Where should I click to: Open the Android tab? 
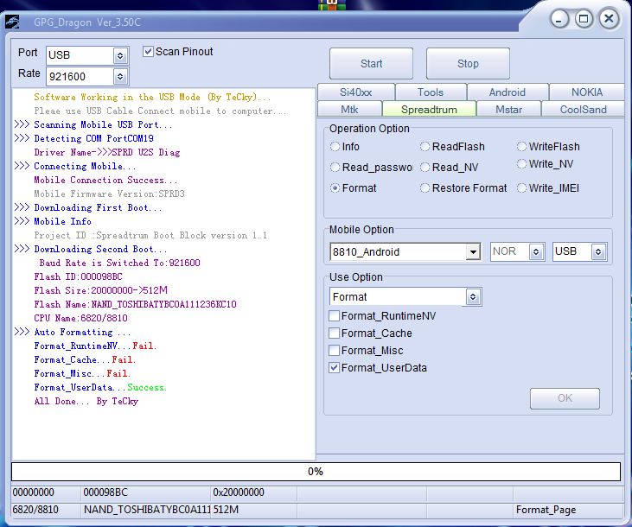coord(508,92)
